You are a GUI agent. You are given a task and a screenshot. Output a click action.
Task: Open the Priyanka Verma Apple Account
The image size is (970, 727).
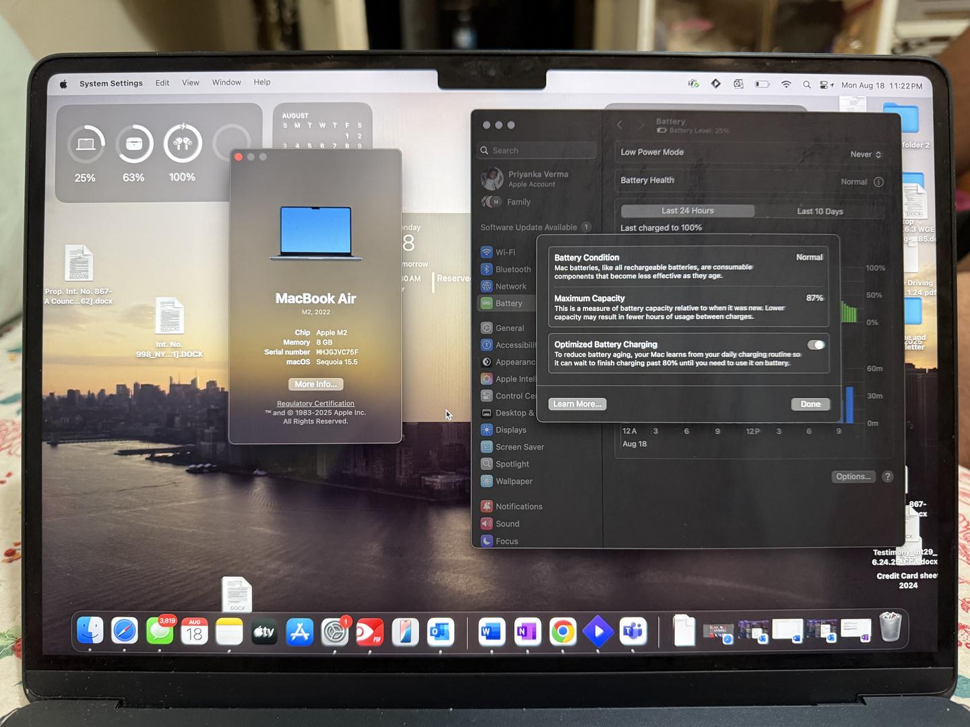[x=525, y=178]
